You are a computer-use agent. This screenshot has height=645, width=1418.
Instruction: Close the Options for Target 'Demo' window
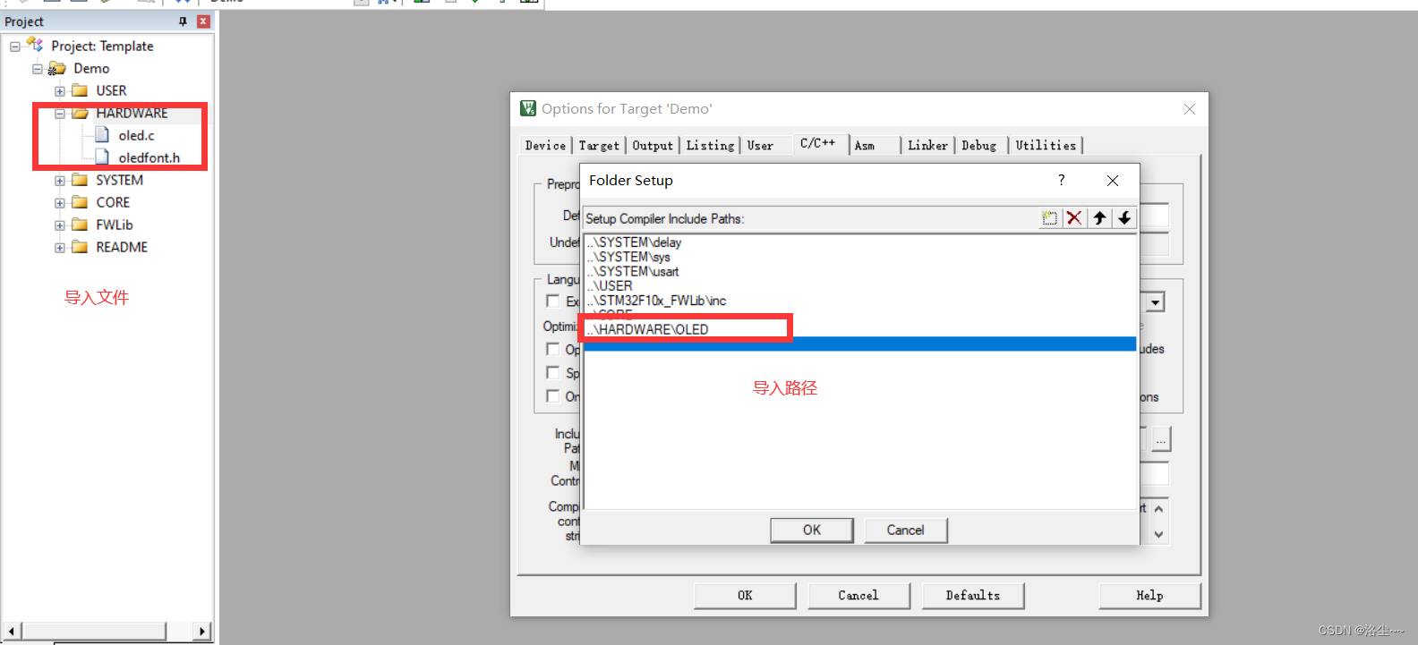pos(1190,109)
